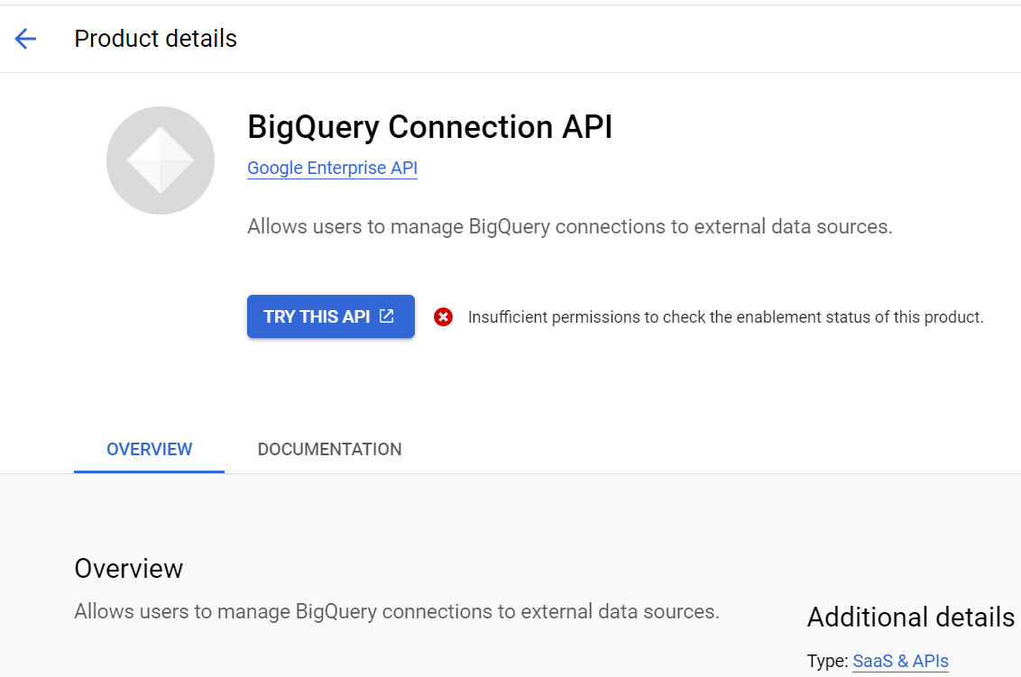Switch to the OVERVIEW tab

pos(150,449)
